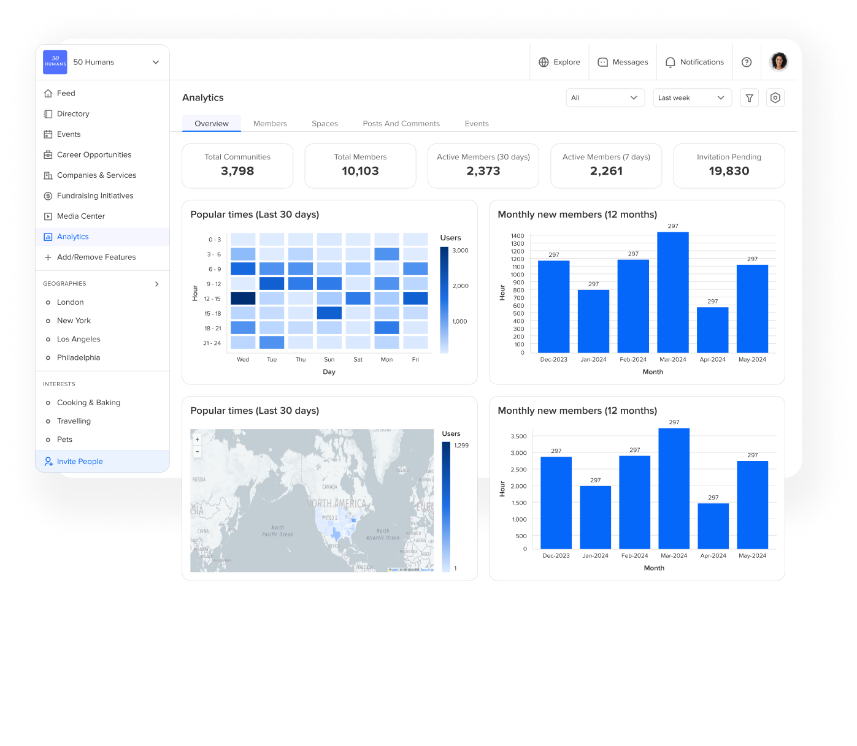The height and width of the screenshot is (746, 857).
Task: Click the 'Analytics' page heading text
Action: tap(203, 97)
